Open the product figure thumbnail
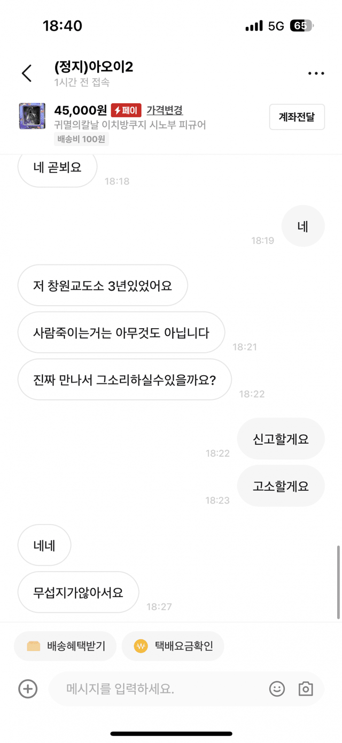342x743 pixels. (x=32, y=117)
